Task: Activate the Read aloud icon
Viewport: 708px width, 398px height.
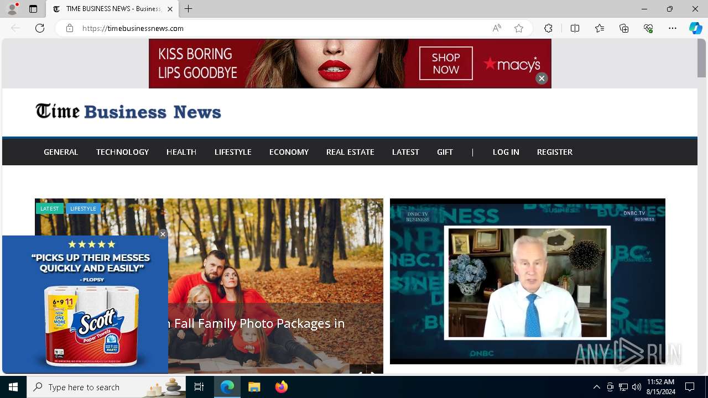Action: [497, 28]
